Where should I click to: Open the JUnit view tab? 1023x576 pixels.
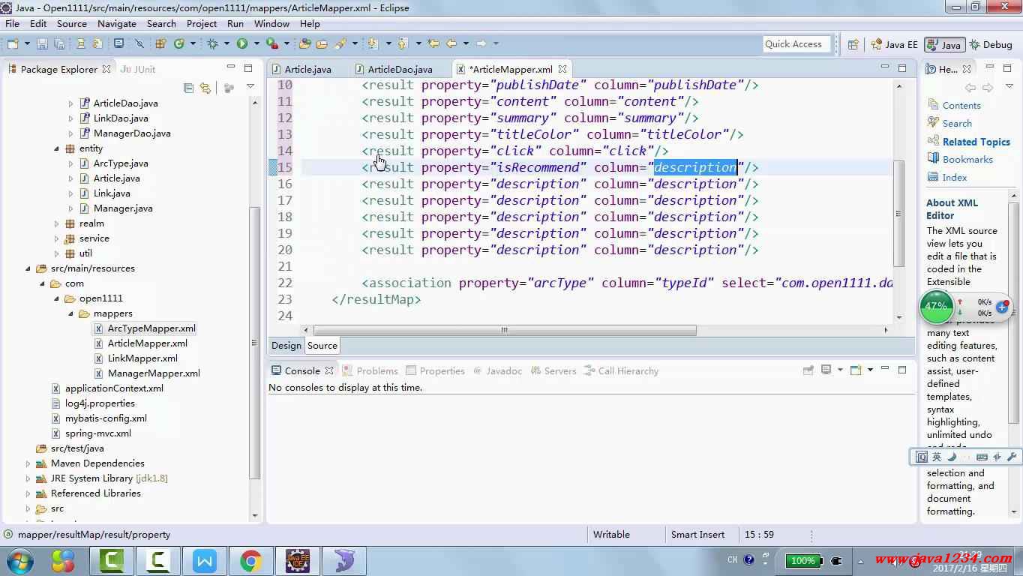click(x=138, y=69)
